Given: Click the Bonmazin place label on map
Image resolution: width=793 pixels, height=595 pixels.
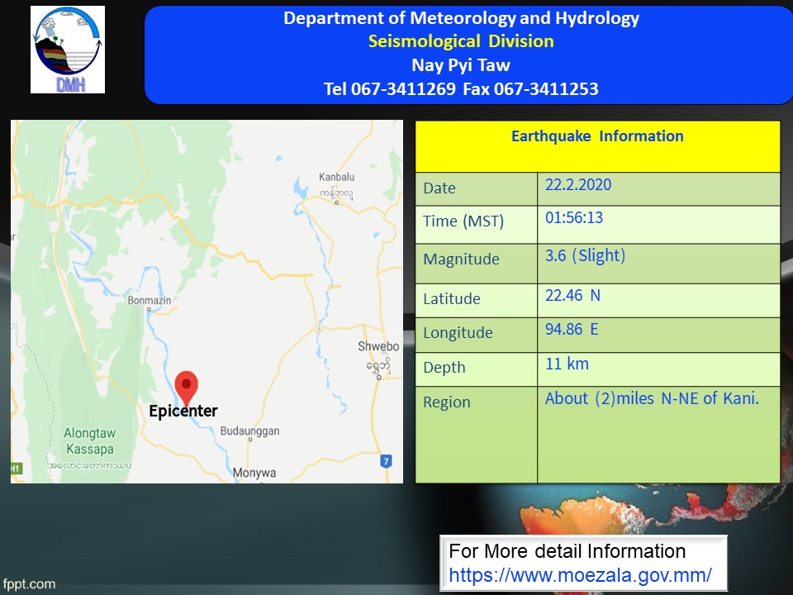Looking at the screenshot, I should pos(150,301).
